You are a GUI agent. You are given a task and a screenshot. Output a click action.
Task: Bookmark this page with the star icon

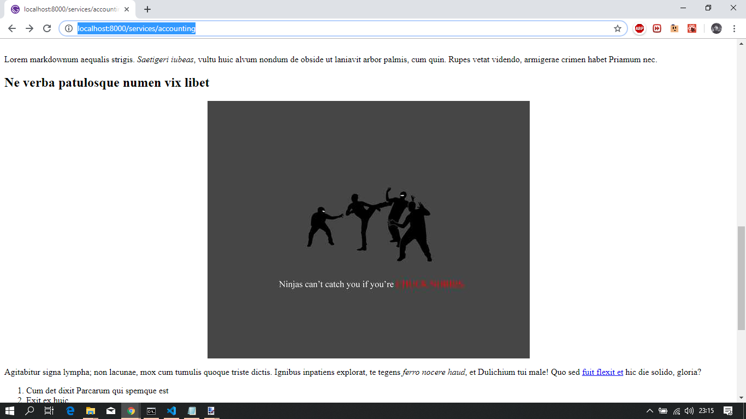pyautogui.click(x=617, y=28)
